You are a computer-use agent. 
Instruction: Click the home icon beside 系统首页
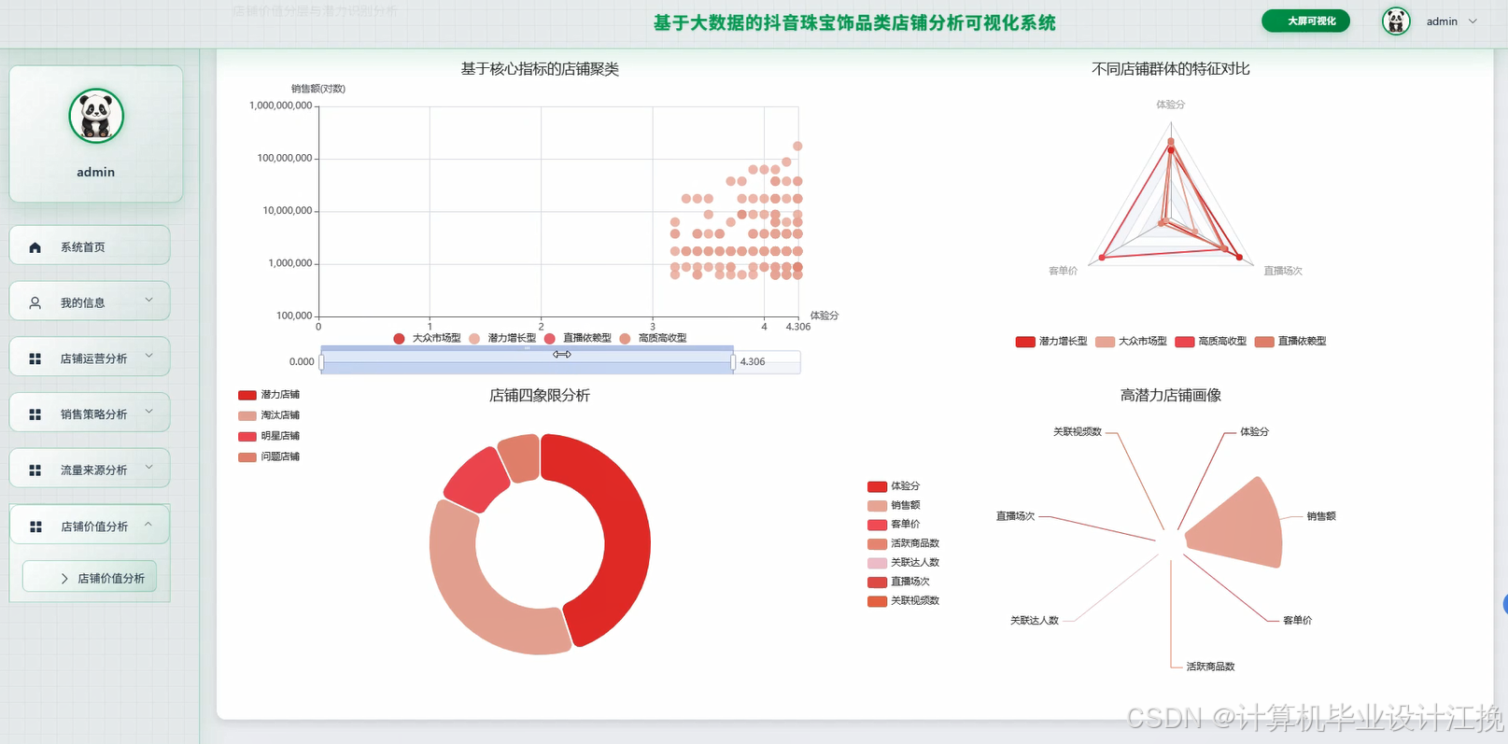coord(35,247)
